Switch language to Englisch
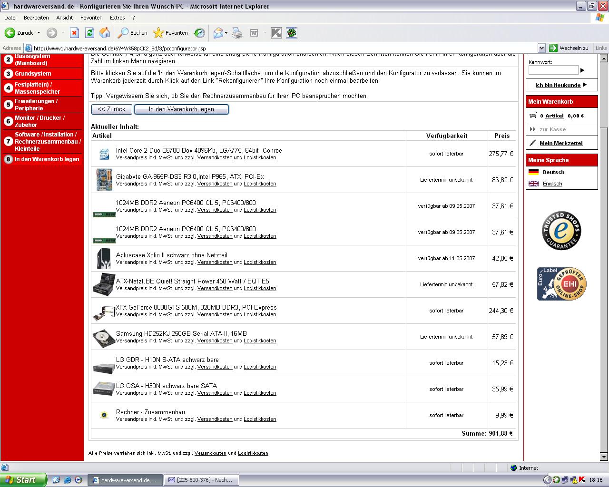609x487 pixels. (x=552, y=184)
